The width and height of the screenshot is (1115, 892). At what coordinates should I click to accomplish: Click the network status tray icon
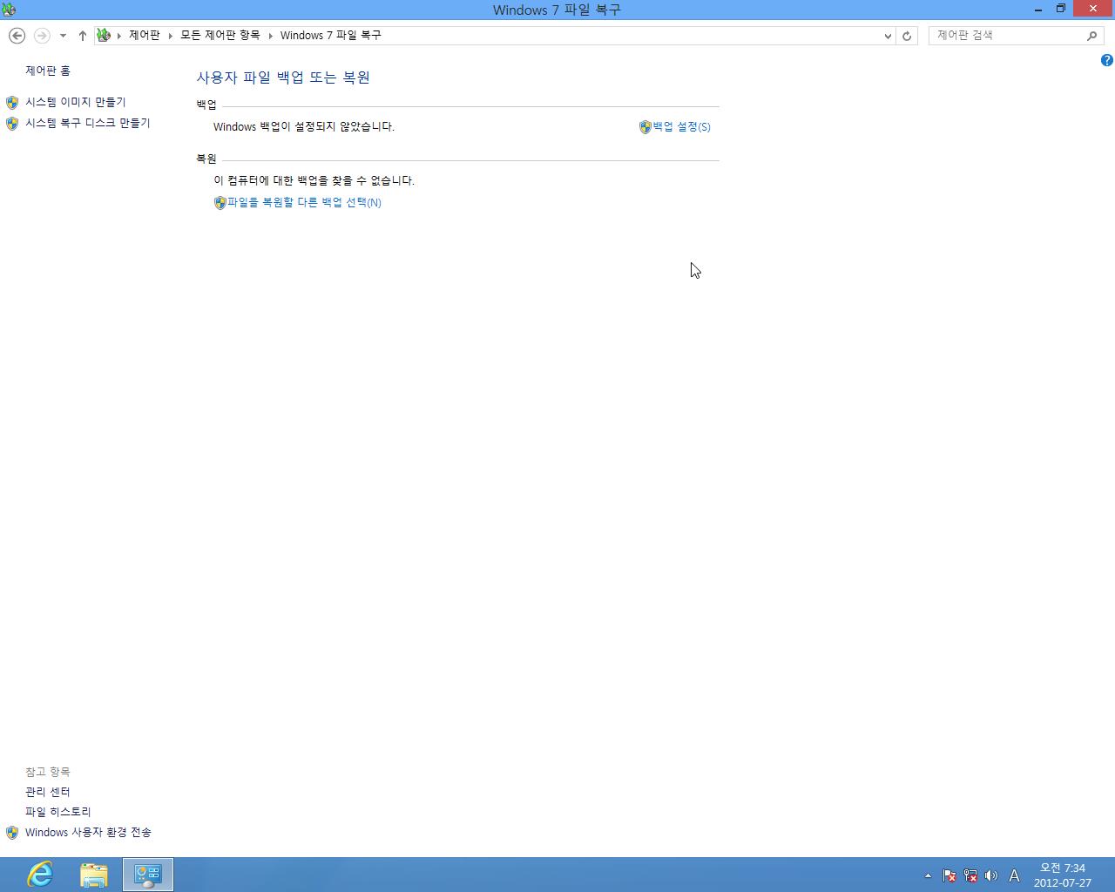click(970, 875)
